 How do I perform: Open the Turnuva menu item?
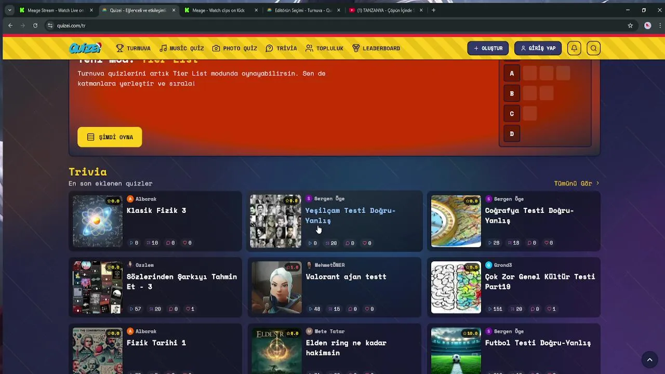(134, 48)
